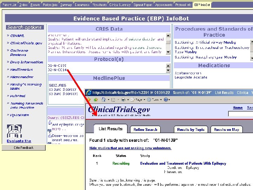Click the Tools gear icon in browser toolbar
This screenshot has width=253, height=190.
tap(149, 100)
